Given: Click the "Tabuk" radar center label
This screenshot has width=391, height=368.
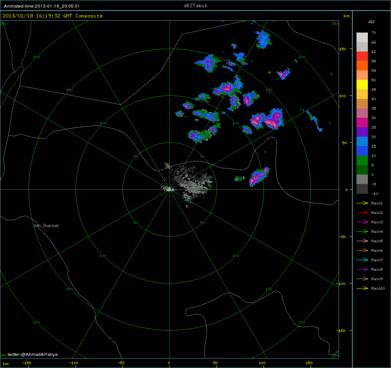Looking at the screenshot, I should [x=169, y=190].
